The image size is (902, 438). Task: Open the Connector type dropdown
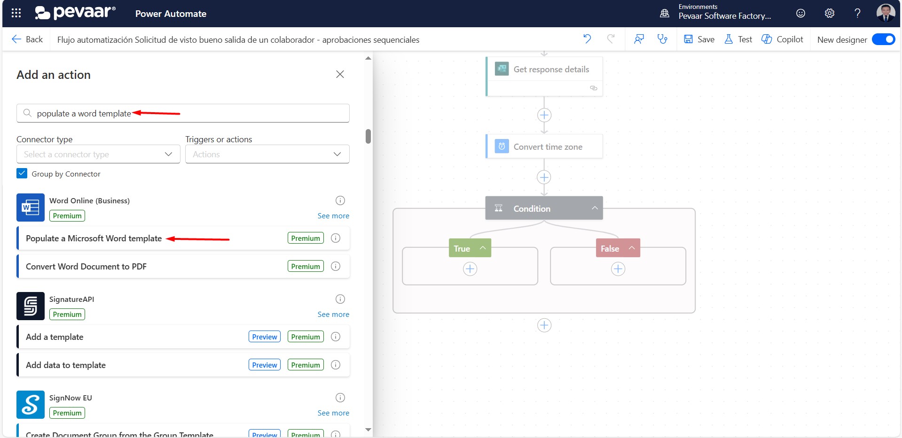(98, 154)
